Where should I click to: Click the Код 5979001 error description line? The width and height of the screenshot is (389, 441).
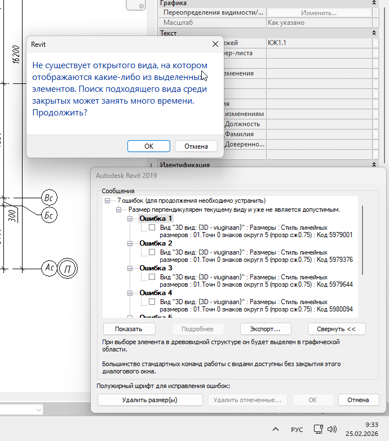point(256,231)
